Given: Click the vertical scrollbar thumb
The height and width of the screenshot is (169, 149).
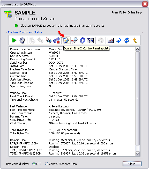Looking at the screenshot, I should [x=137, y=98].
